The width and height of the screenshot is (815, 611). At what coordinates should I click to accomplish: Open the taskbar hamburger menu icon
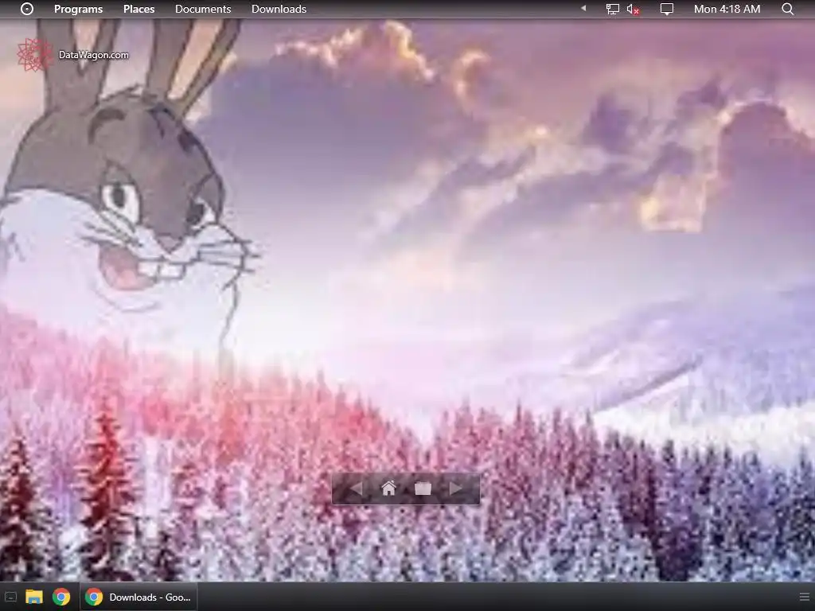coord(804,597)
